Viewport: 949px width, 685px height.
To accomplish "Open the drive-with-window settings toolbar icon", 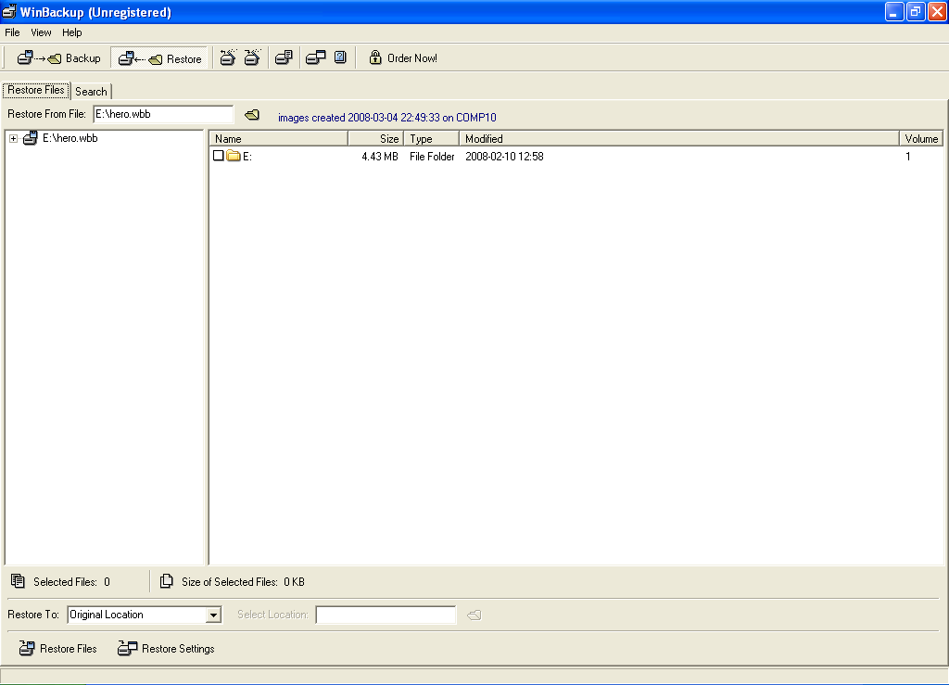I will tap(315, 57).
